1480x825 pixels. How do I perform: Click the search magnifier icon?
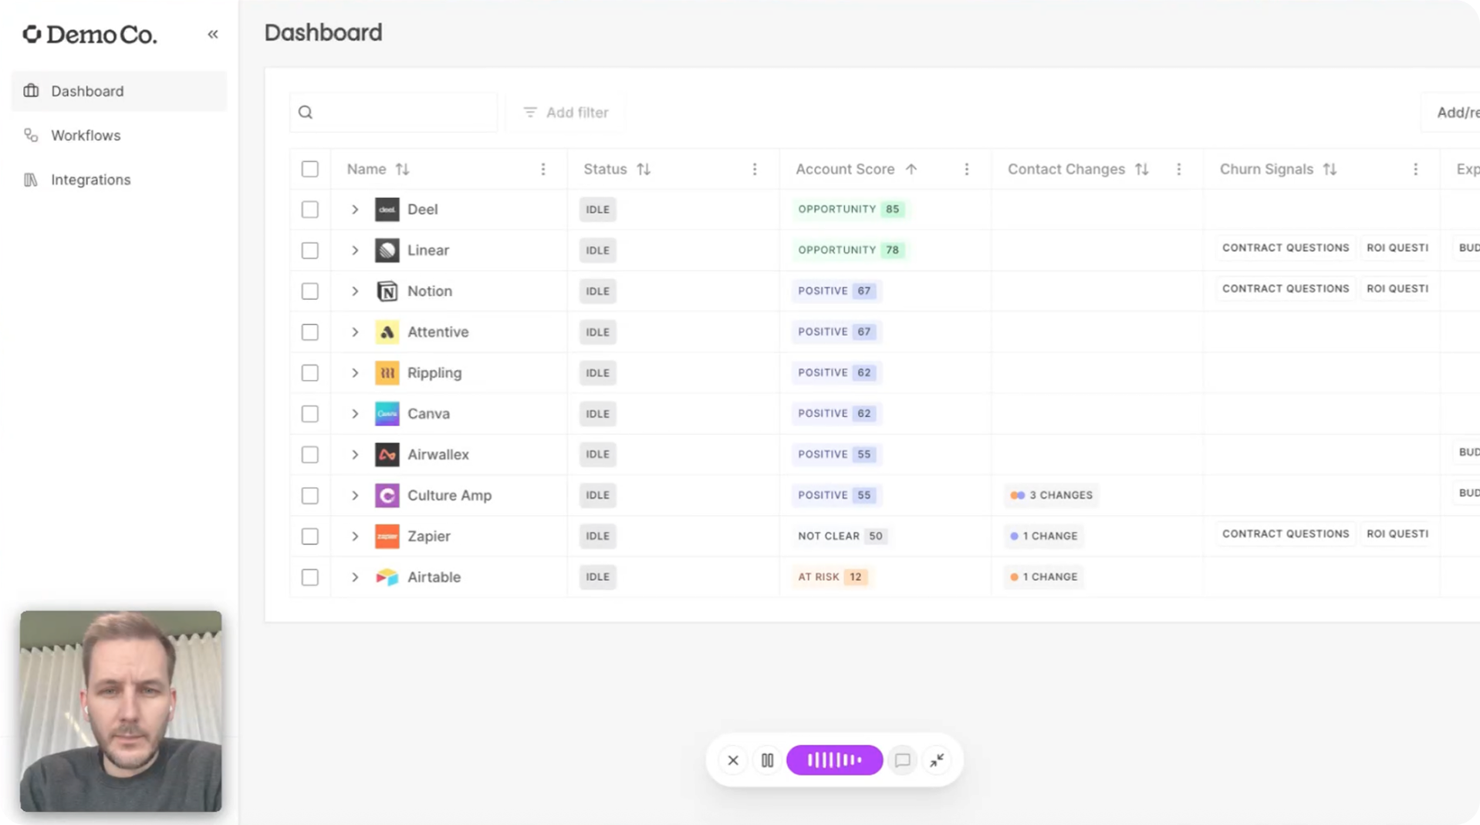click(306, 113)
